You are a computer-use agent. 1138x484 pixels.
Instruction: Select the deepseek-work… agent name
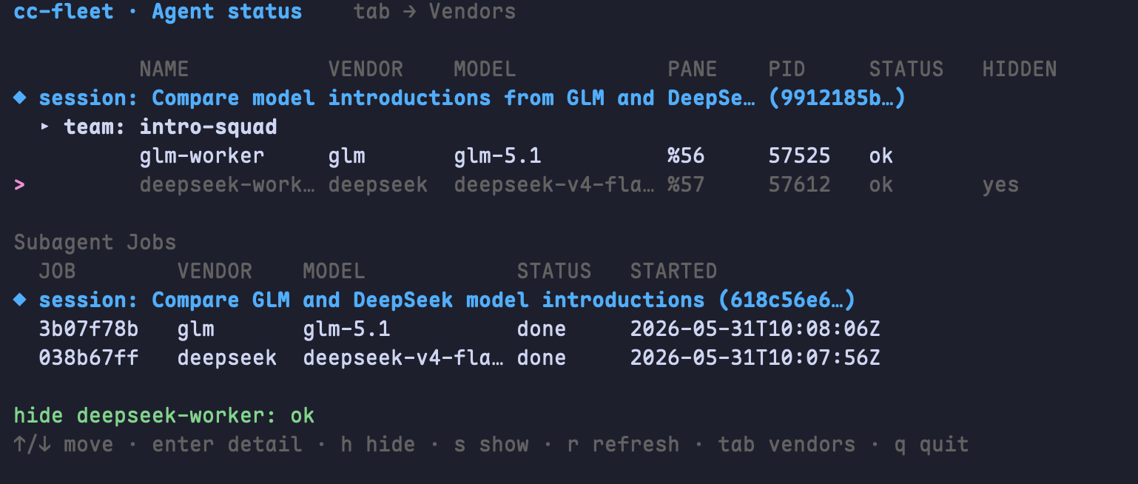point(227,184)
